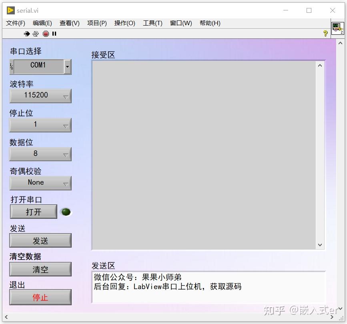Open the 文件(F) menu

pos(15,23)
